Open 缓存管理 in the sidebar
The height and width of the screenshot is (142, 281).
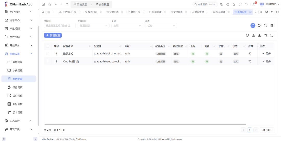coord(19,96)
